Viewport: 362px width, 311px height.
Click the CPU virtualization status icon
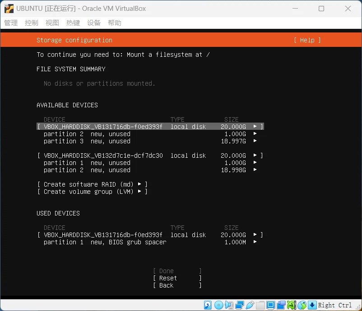pyautogui.click(x=291, y=305)
